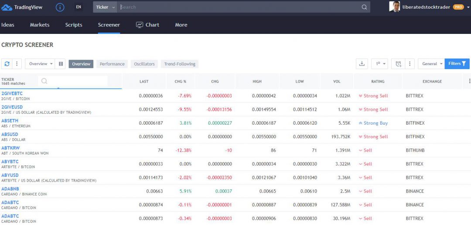This screenshot has height=225, width=471.
Task: Sort by the CHG % column header
Action: click(181, 81)
